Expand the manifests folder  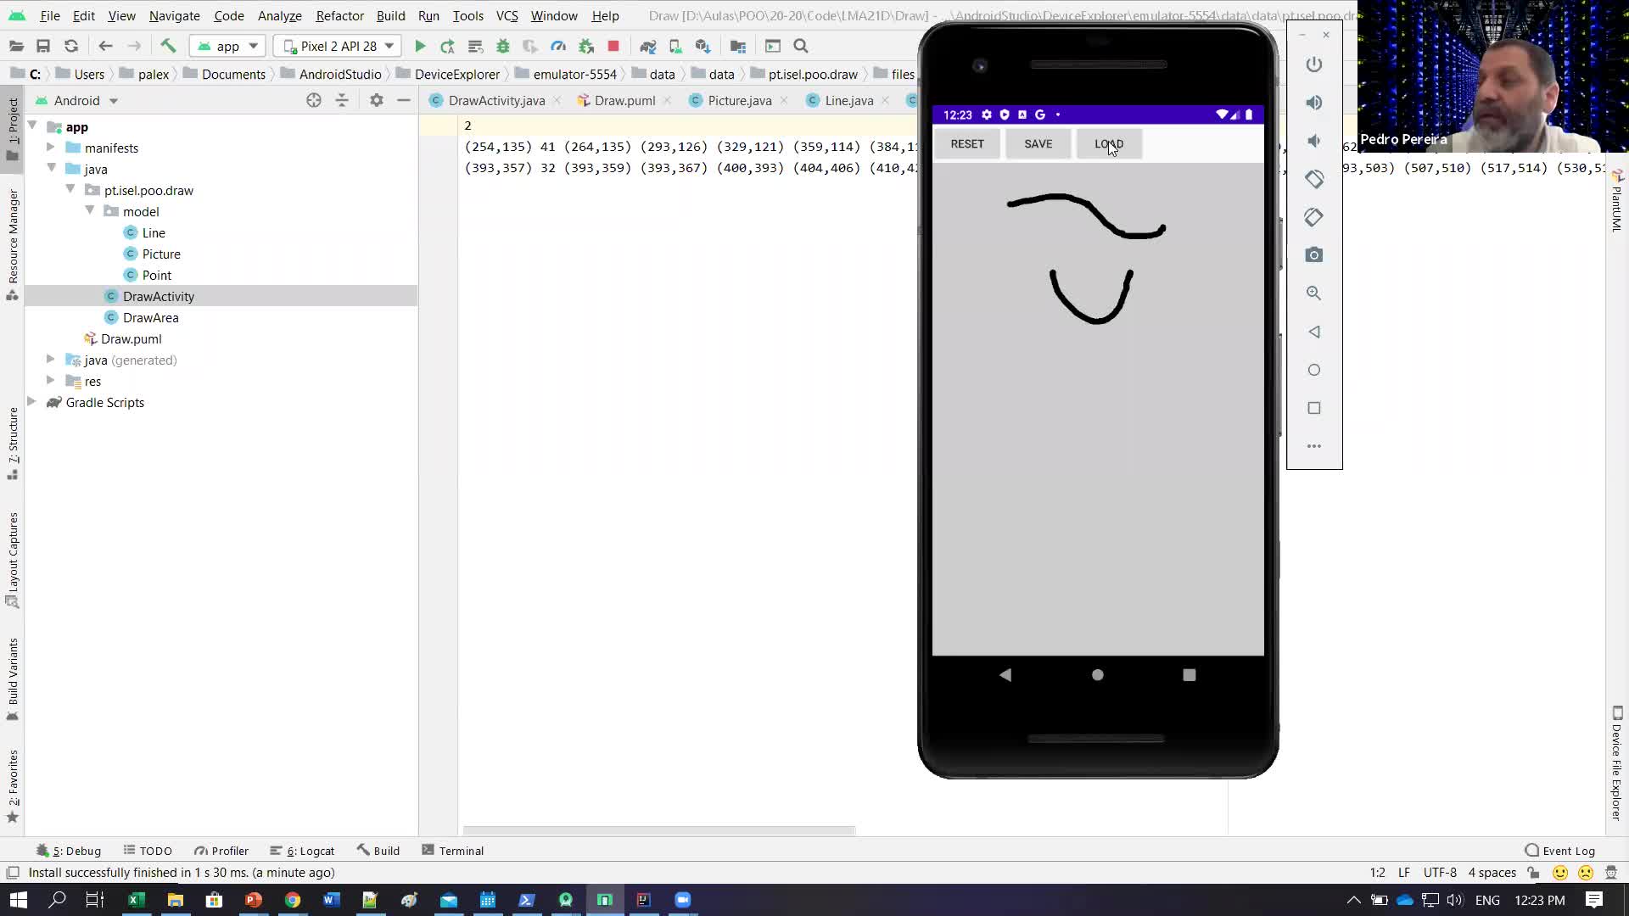51,148
